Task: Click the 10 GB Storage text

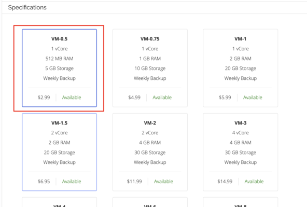Action: (150, 68)
